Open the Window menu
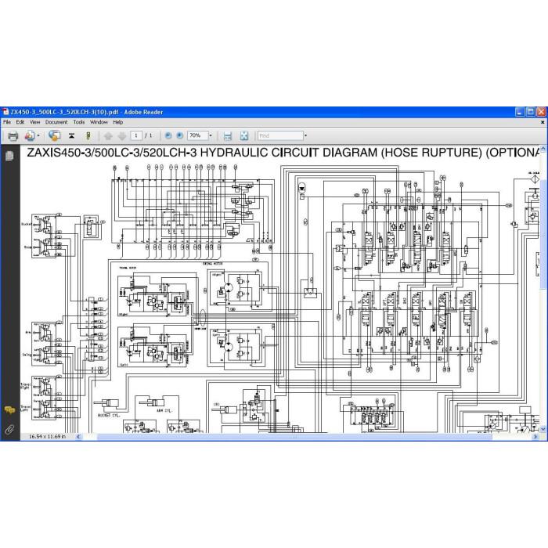 (x=99, y=122)
